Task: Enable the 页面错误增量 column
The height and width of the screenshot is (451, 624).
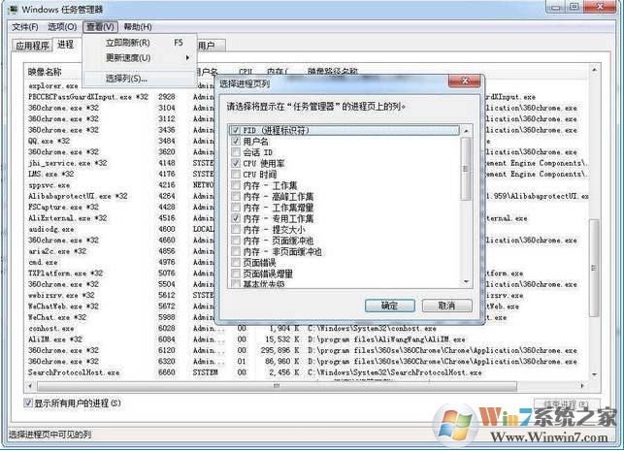Action: pyautogui.click(x=236, y=274)
